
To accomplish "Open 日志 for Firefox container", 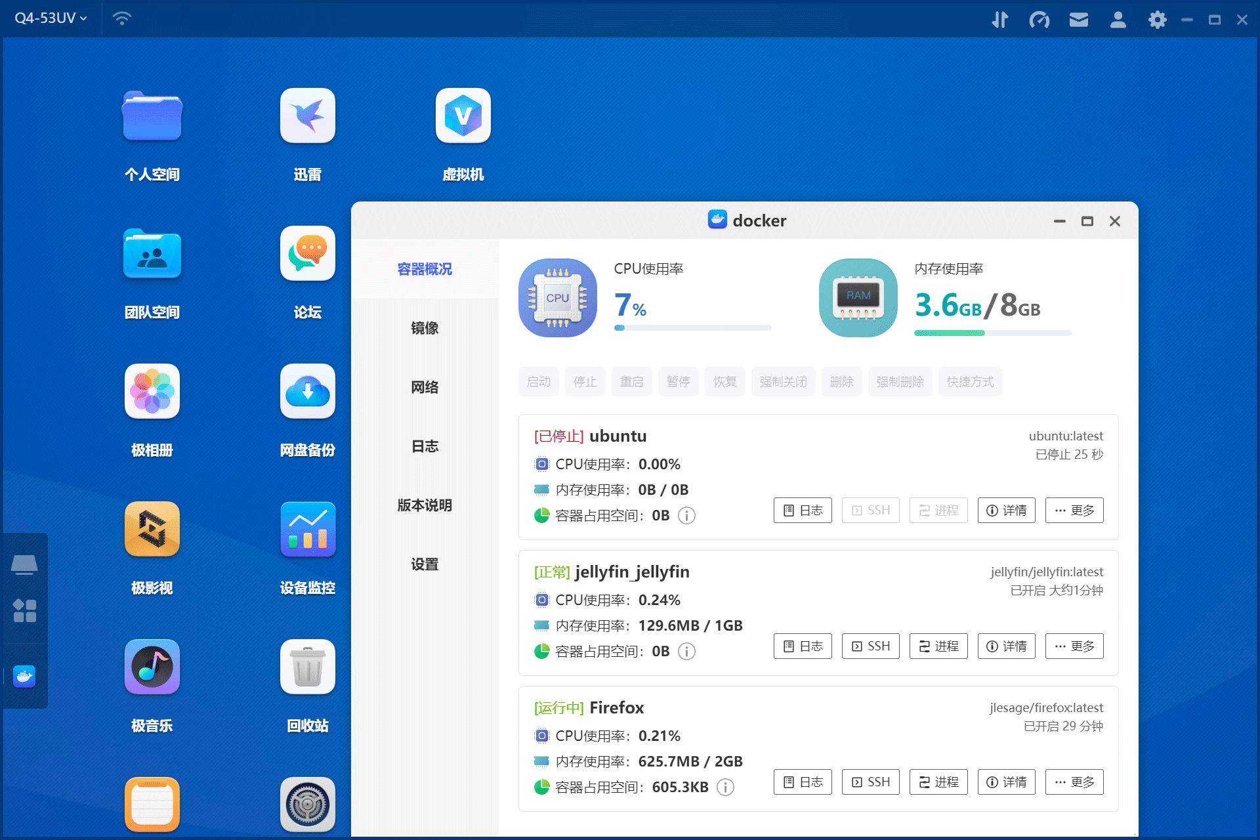I will click(803, 782).
